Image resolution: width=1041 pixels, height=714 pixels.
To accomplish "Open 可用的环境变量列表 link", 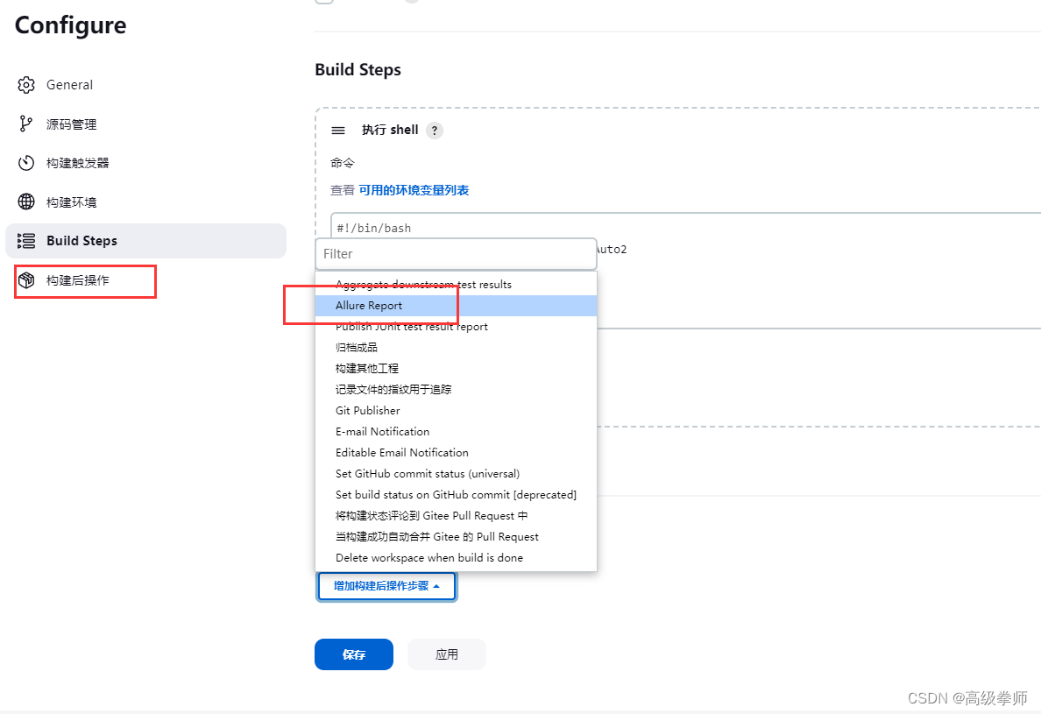I will click(x=414, y=190).
